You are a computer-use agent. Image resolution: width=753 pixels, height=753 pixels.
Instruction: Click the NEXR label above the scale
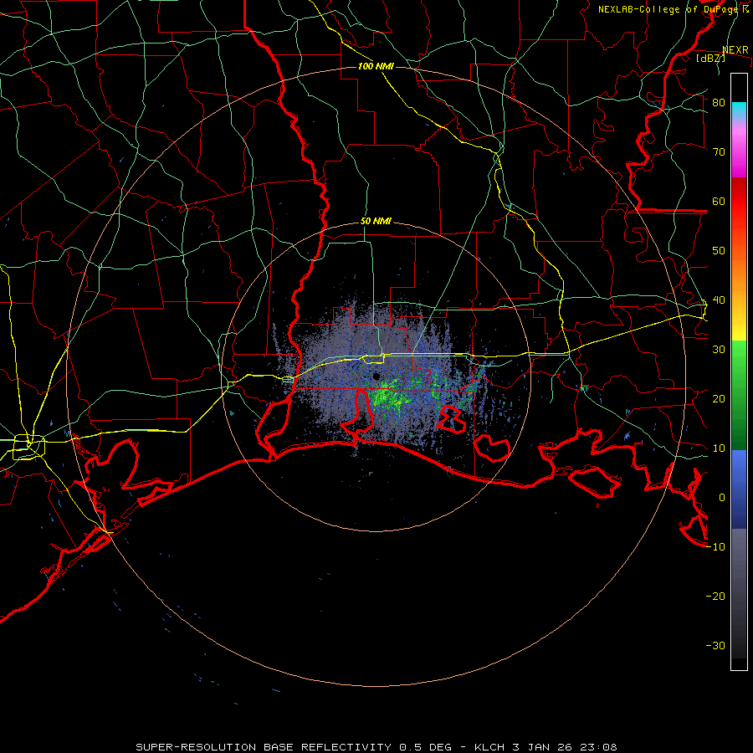click(x=735, y=50)
